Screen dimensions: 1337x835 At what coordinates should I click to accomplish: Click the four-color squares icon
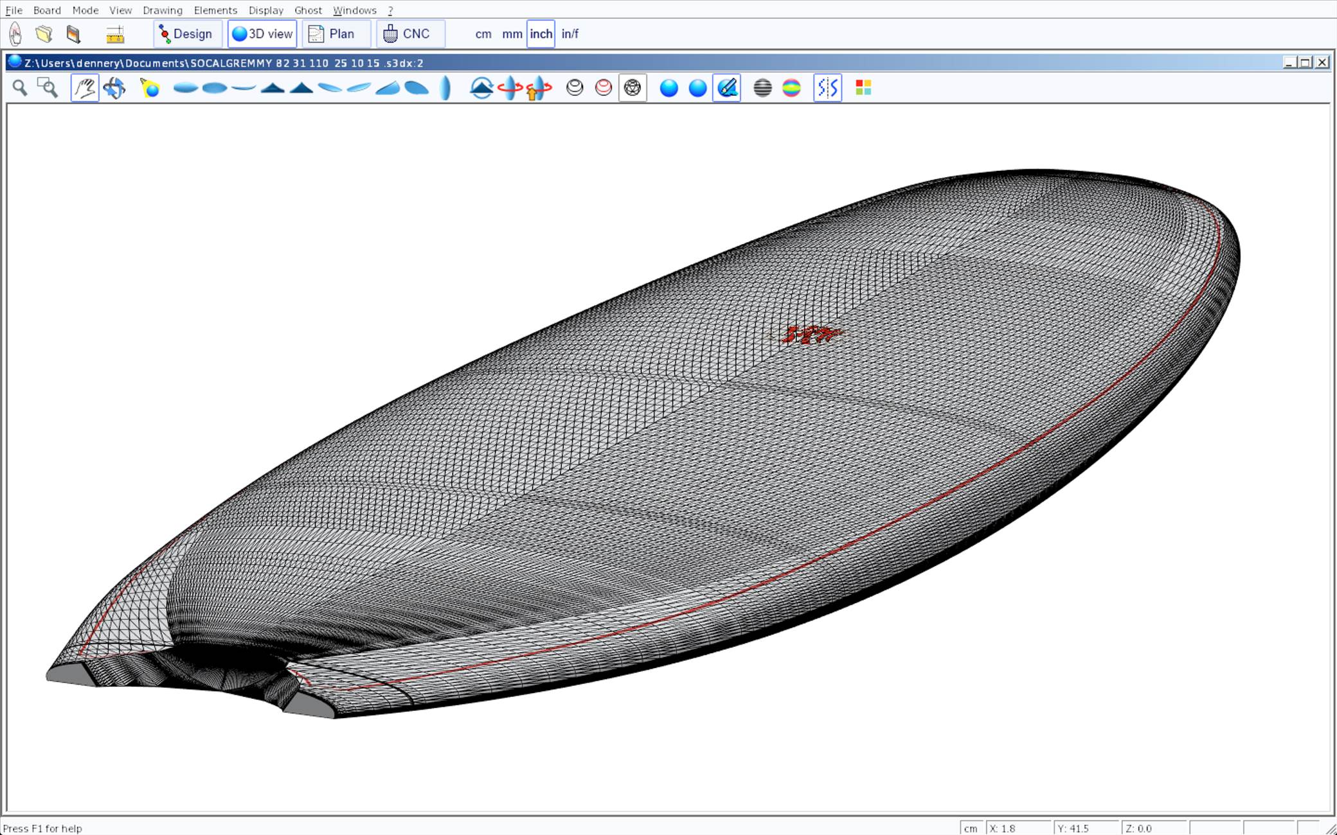click(x=863, y=88)
